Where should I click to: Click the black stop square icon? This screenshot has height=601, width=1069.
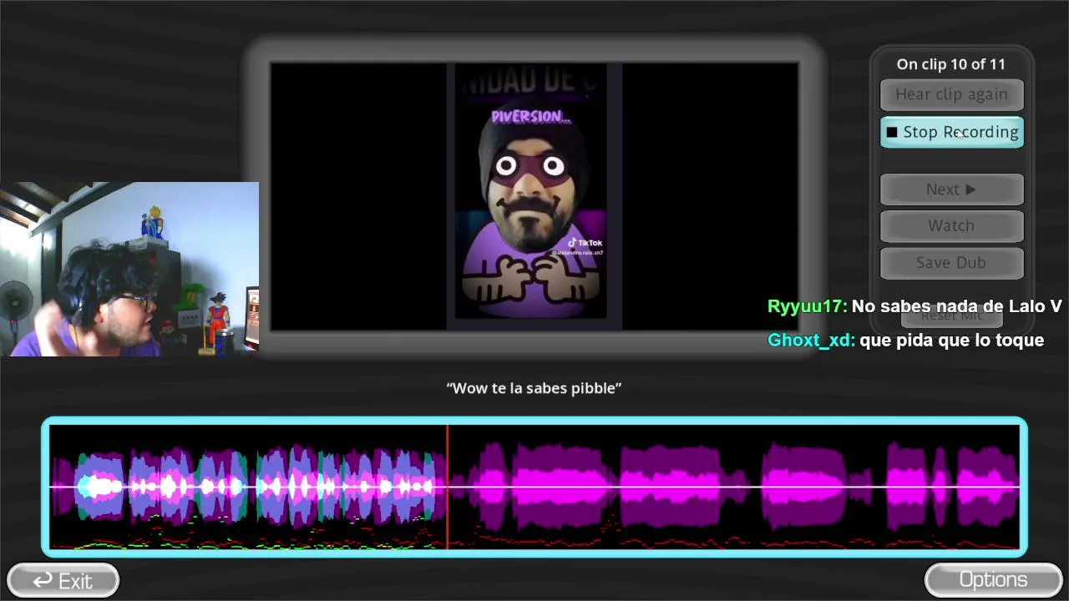[892, 132]
